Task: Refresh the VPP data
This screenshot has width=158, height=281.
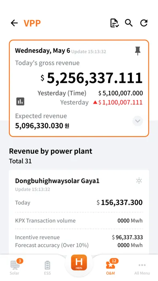Action: tap(143, 23)
